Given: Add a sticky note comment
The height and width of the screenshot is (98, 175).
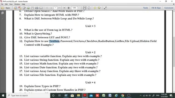Looking at the screenshot, I should coord(95,8).
